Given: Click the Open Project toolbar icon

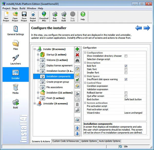Looking at the screenshot, I should pyautogui.click(x=15, y=16).
